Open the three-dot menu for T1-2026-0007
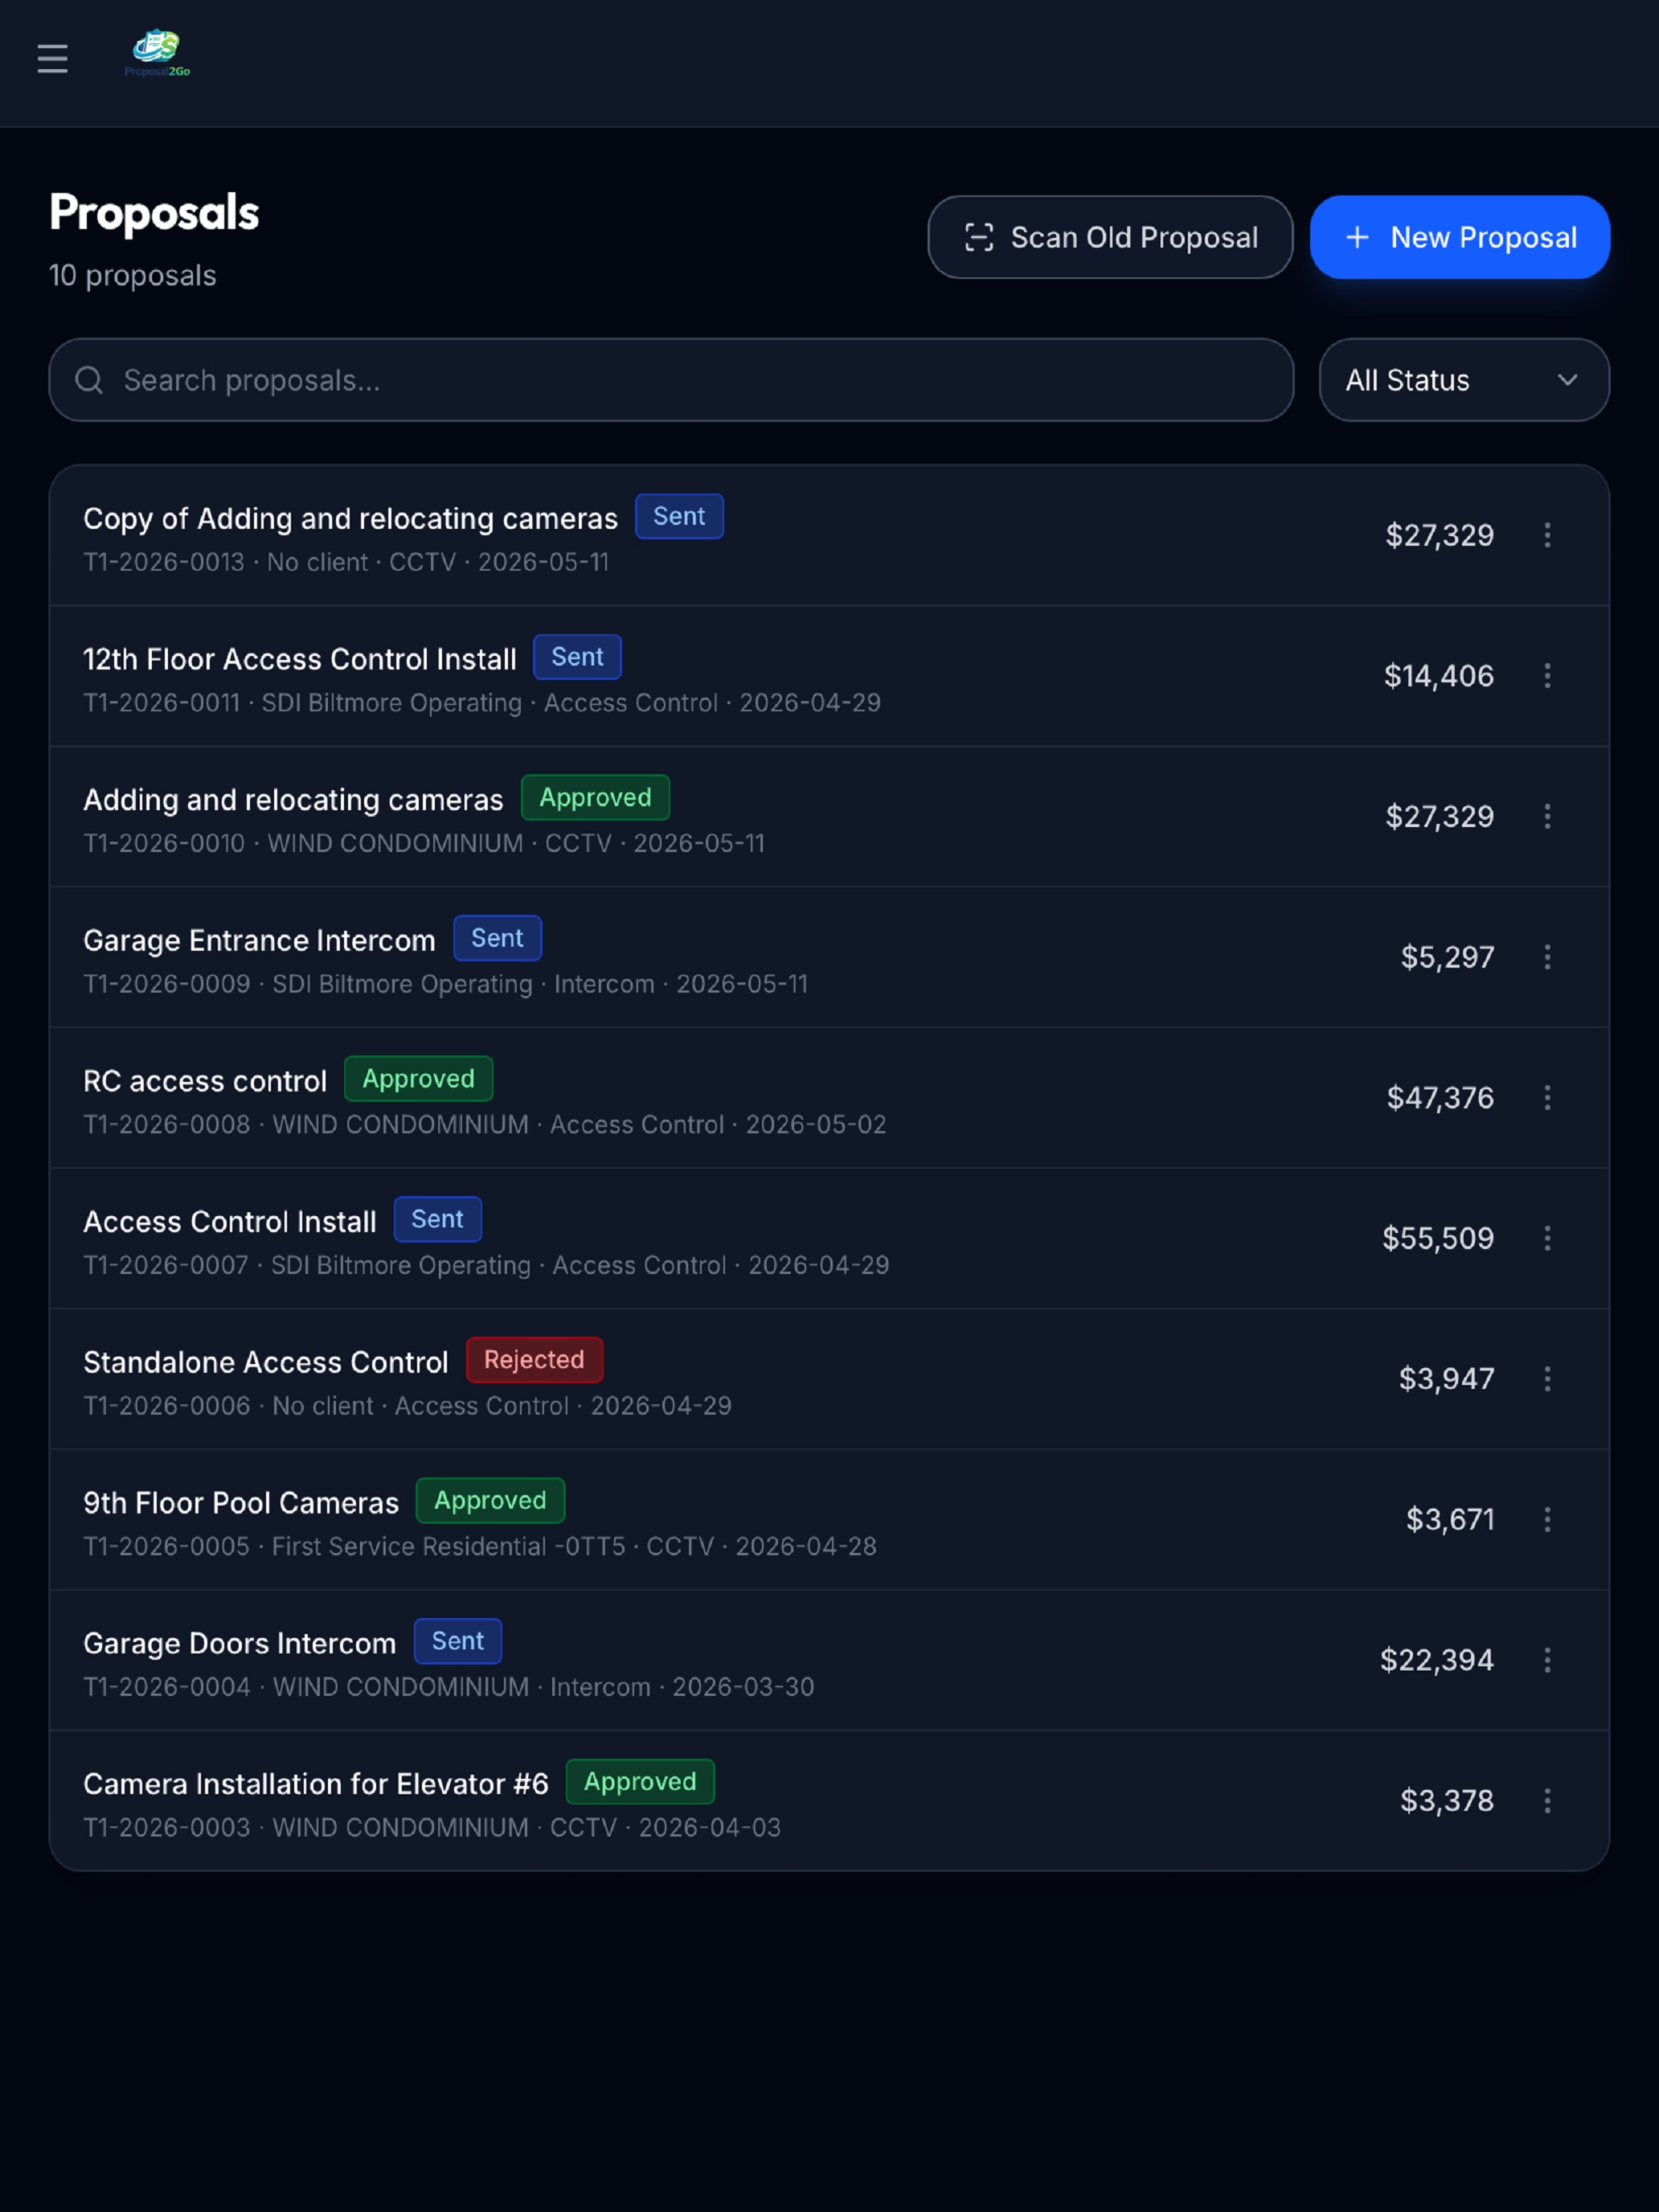This screenshot has width=1659, height=2212. (1547, 1238)
